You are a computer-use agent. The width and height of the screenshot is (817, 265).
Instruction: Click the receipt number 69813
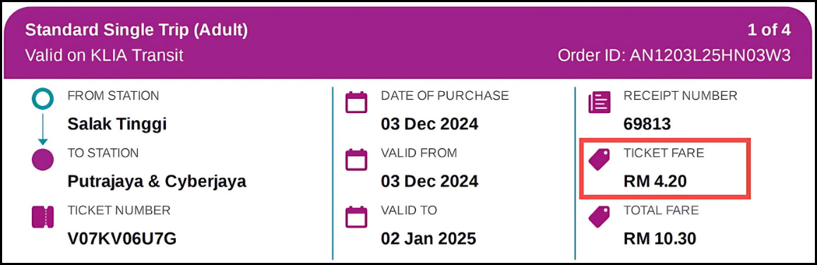point(647,124)
